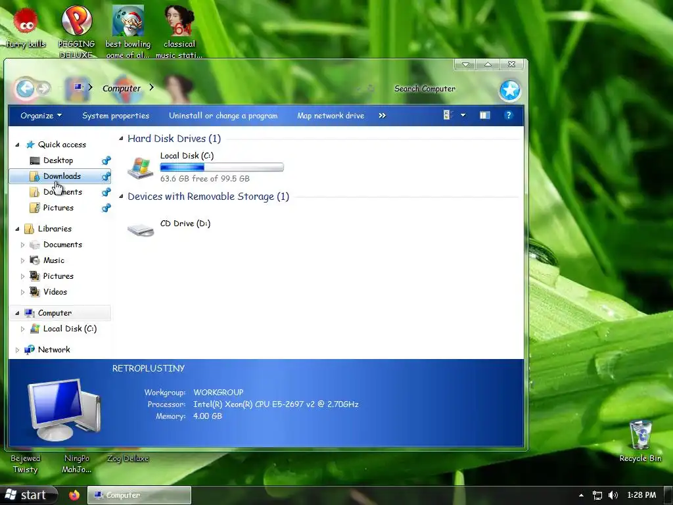Launch Firefox from the taskbar
The width and height of the screenshot is (673, 505).
tap(74, 495)
